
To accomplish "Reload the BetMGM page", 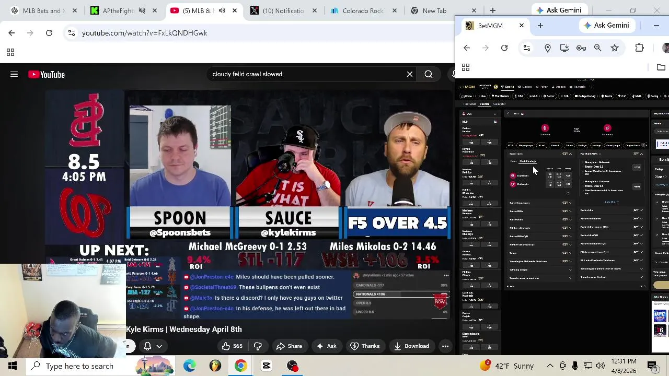I will 504,48.
